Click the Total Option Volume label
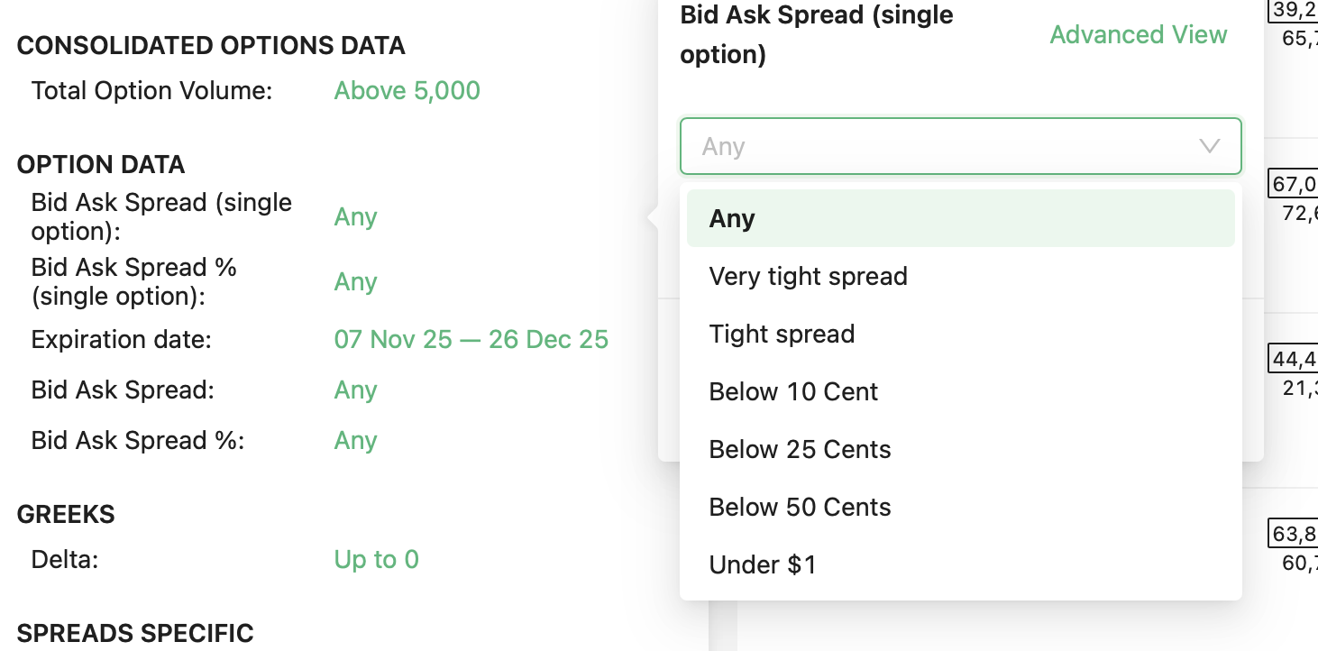1318x651 pixels. 151,90
